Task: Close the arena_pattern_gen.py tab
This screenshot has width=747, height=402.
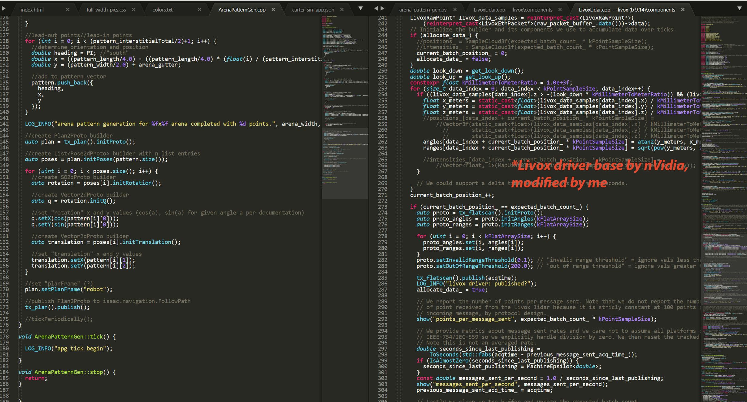Action: click(x=455, y=10)
